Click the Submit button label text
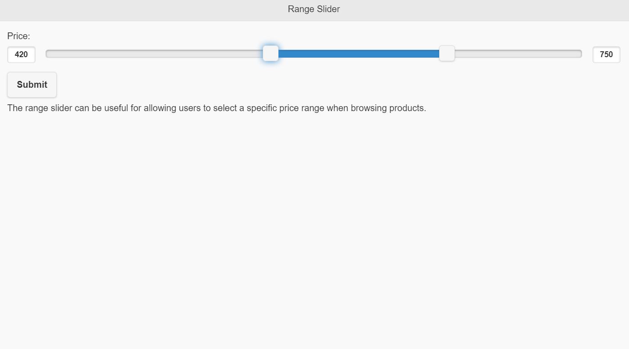 (x=31, y=85)
